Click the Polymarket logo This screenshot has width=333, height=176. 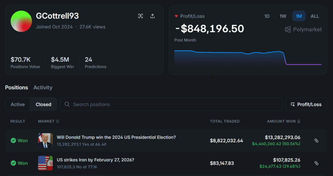[x=303, y=30]
